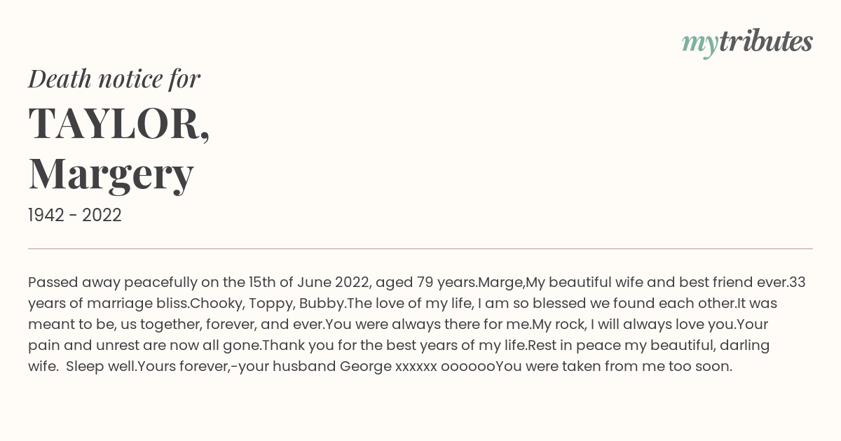Click the green "my" part of logo

pos(700,45)
